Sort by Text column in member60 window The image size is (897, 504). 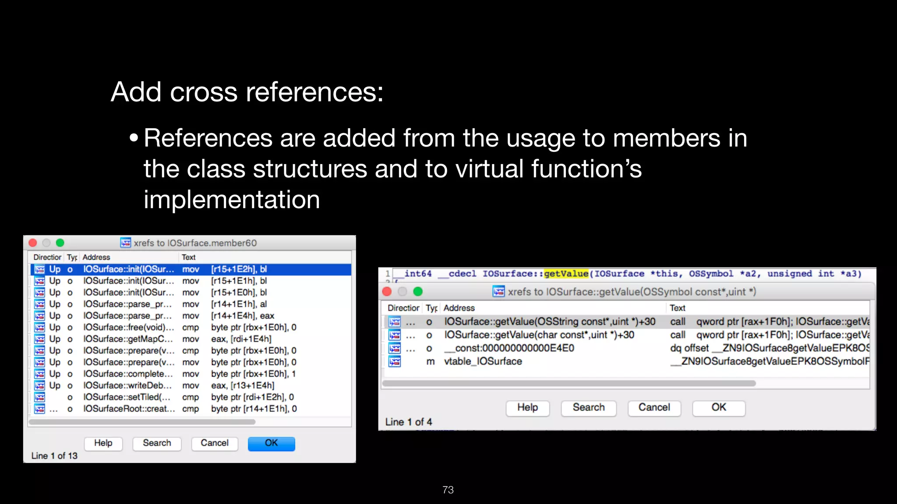point(265,257)
